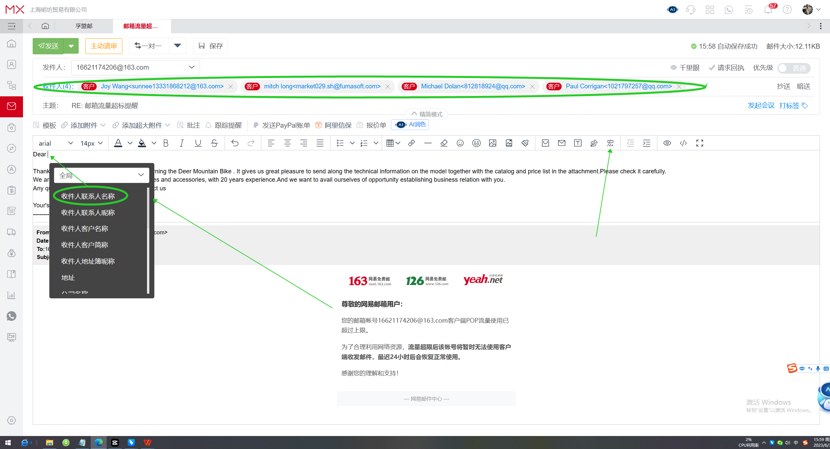Screen dimensions: 830x449
Task: Open the macro variable (宏) tool
Action: click(x=610, y=143)
